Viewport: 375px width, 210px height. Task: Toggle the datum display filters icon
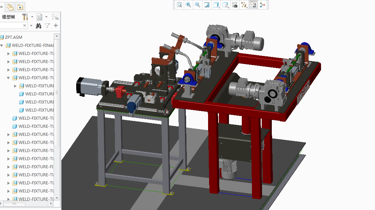coord(244,5)
